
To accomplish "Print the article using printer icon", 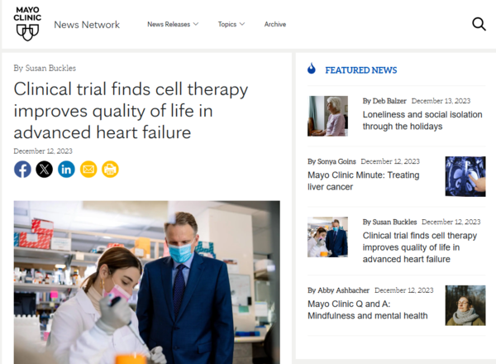I will click(110, 170).
